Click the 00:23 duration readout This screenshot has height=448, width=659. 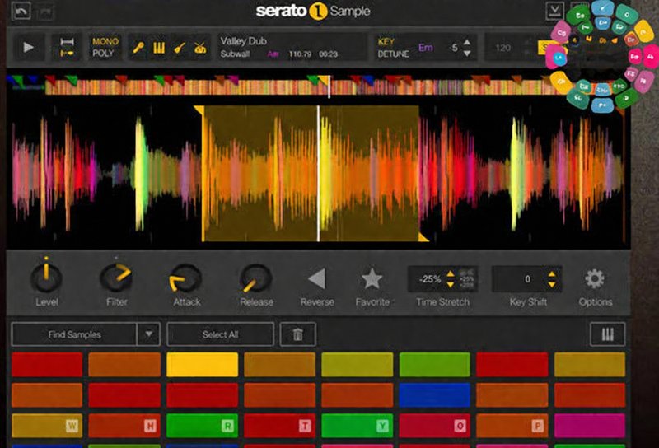pos(328,54)
